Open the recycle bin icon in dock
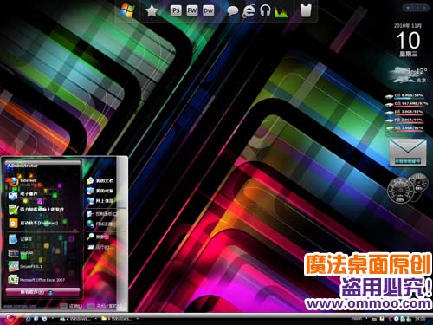 tap(306, 10)
